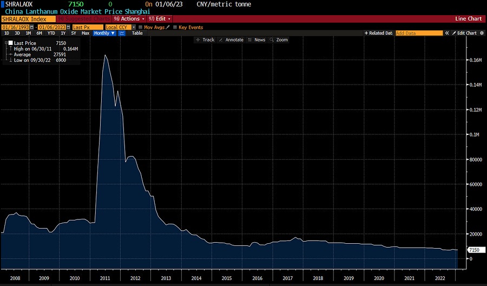Click the 0.16M y-axis label
Screen dimensions: 487x286
[x=476, y=60]
